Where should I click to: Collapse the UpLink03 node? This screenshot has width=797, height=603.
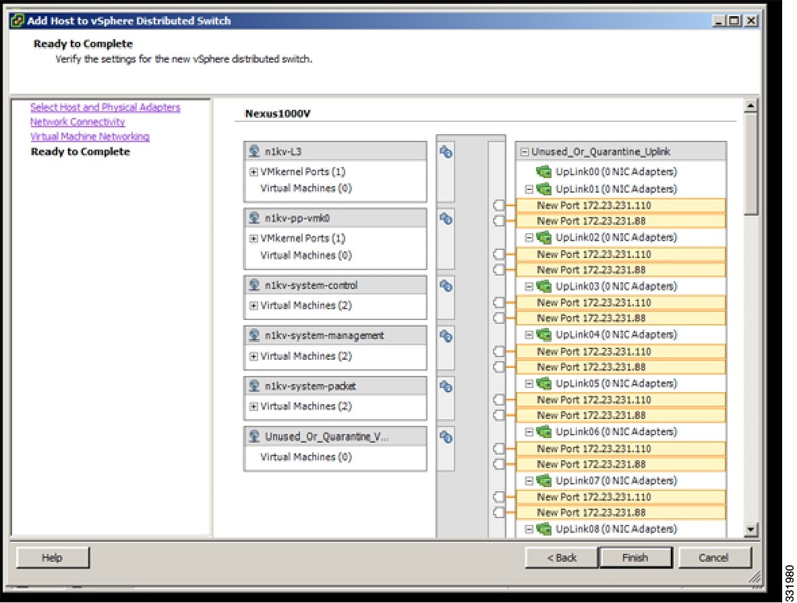(529, 286)
